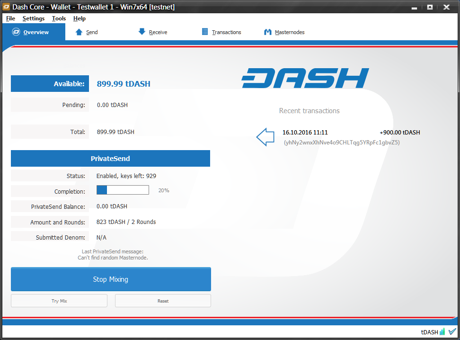This screenshot has width=460, height=340.
Task: Maximize the Dash Core window
Action: (430, 7)
